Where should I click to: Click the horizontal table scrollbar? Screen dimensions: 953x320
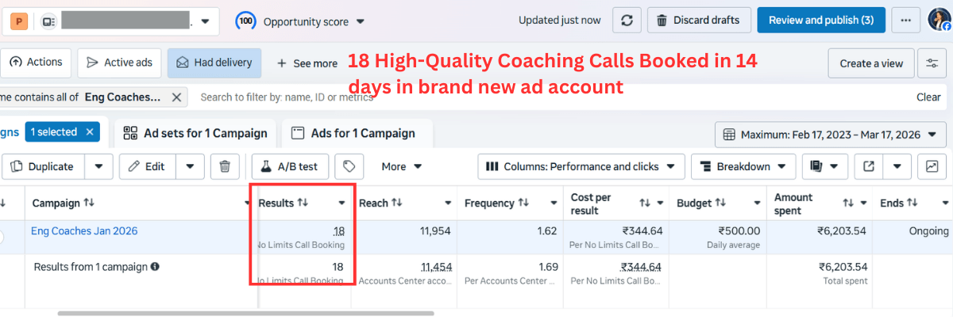coord(245,314)
